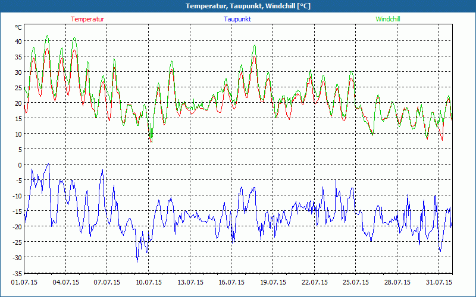Image resolution: width=476 pixels, height=297 pixels.
Task: Click the 16.07.15 date on x-axis
Action: click(231, 282)
